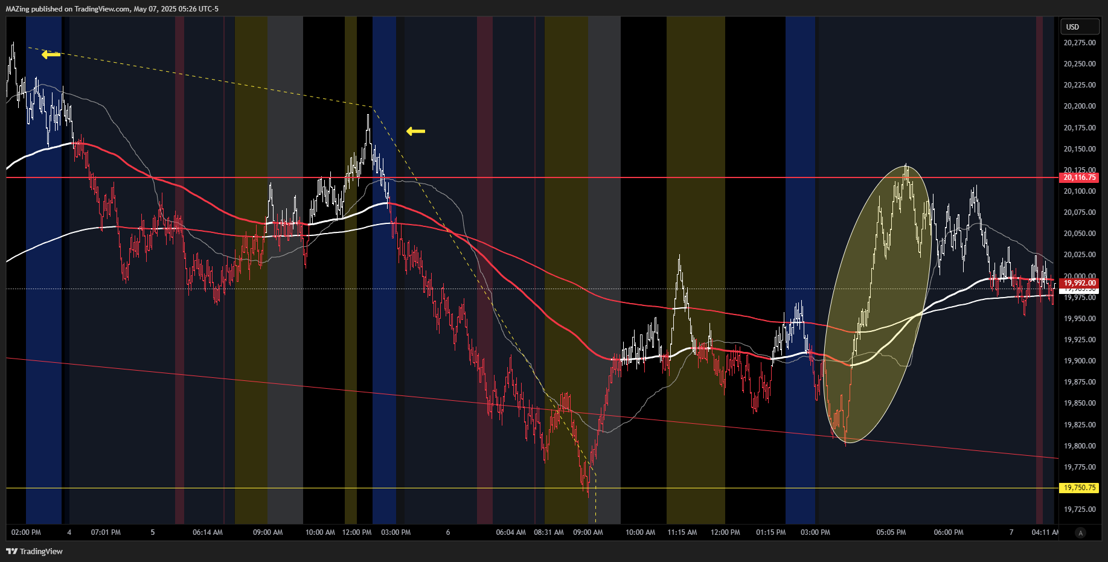This screenshot has width=1108, height=562.
Task: Click the 06:14 AM time label
Action: click(208, 532)
